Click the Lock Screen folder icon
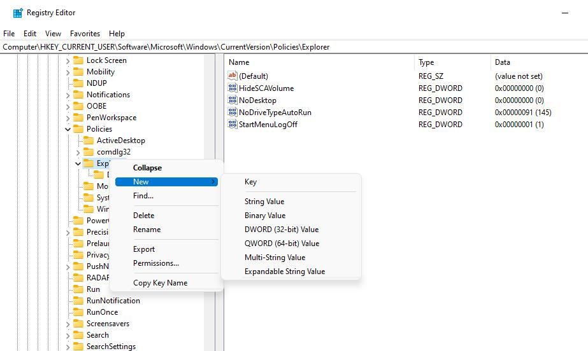Screen dimensions: 588x351 click(x=78, y=60)
